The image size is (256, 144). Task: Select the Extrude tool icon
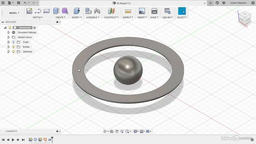tap(56, 11)
